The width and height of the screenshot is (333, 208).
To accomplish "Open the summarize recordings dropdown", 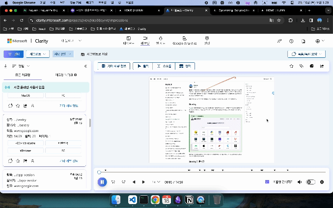I will point(306,54).
